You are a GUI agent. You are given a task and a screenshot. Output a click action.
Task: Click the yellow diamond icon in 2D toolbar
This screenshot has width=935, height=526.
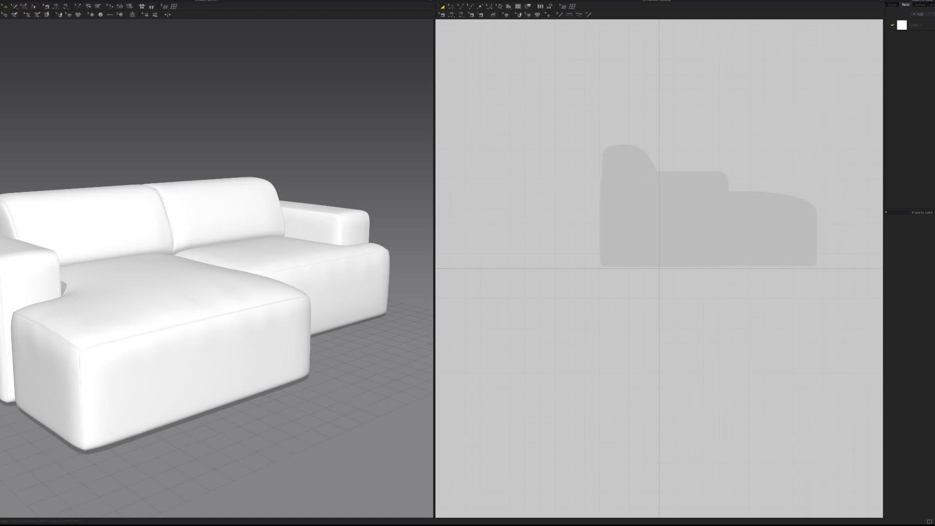coord(548,15)
